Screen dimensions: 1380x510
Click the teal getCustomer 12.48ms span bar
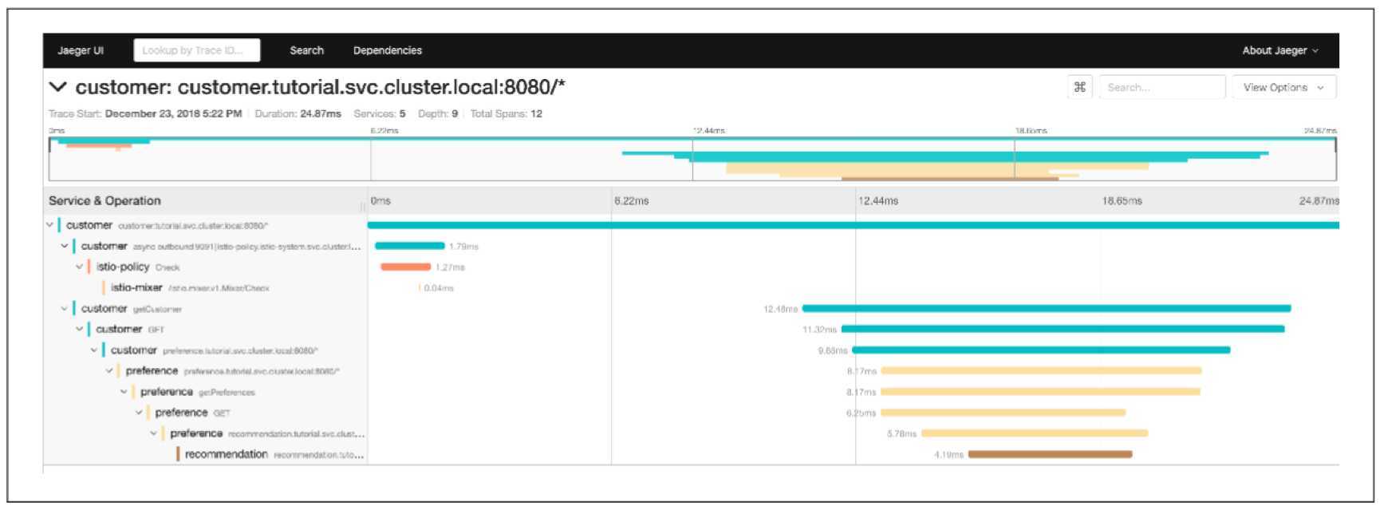[1046, 308]
